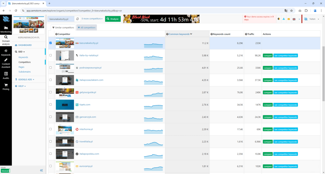Check the tiqets.com checkbox

point(50,105)
